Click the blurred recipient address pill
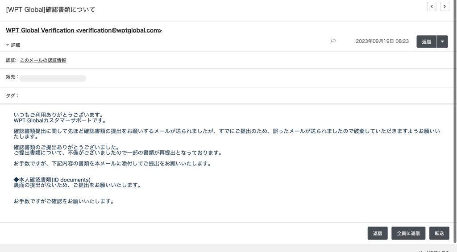The width and height of the screenshot is (457, 252). coord(53,78)
